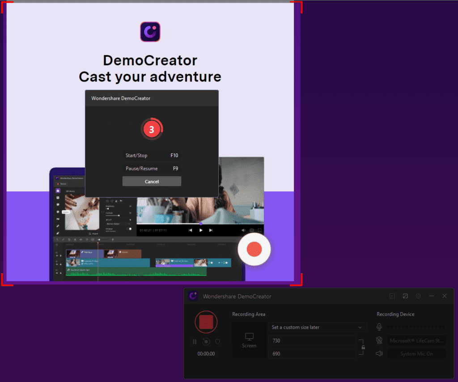The width and height of the screenshot is (458, 382).
Task: Click the Recording Device heading
Action: (x=395, y=314)
